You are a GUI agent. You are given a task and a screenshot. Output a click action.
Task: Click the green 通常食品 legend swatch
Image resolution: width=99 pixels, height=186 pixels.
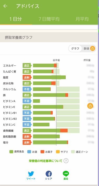point(11,152)
